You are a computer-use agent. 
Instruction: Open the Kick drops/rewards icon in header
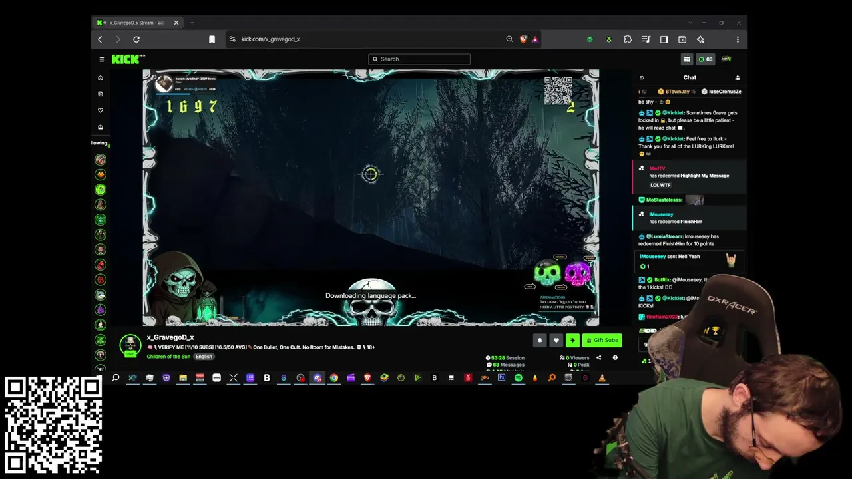point(687,59)
